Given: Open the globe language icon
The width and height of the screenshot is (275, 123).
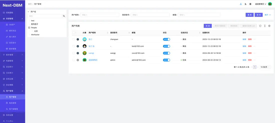Looking at the screenshot, I should 250,4.
